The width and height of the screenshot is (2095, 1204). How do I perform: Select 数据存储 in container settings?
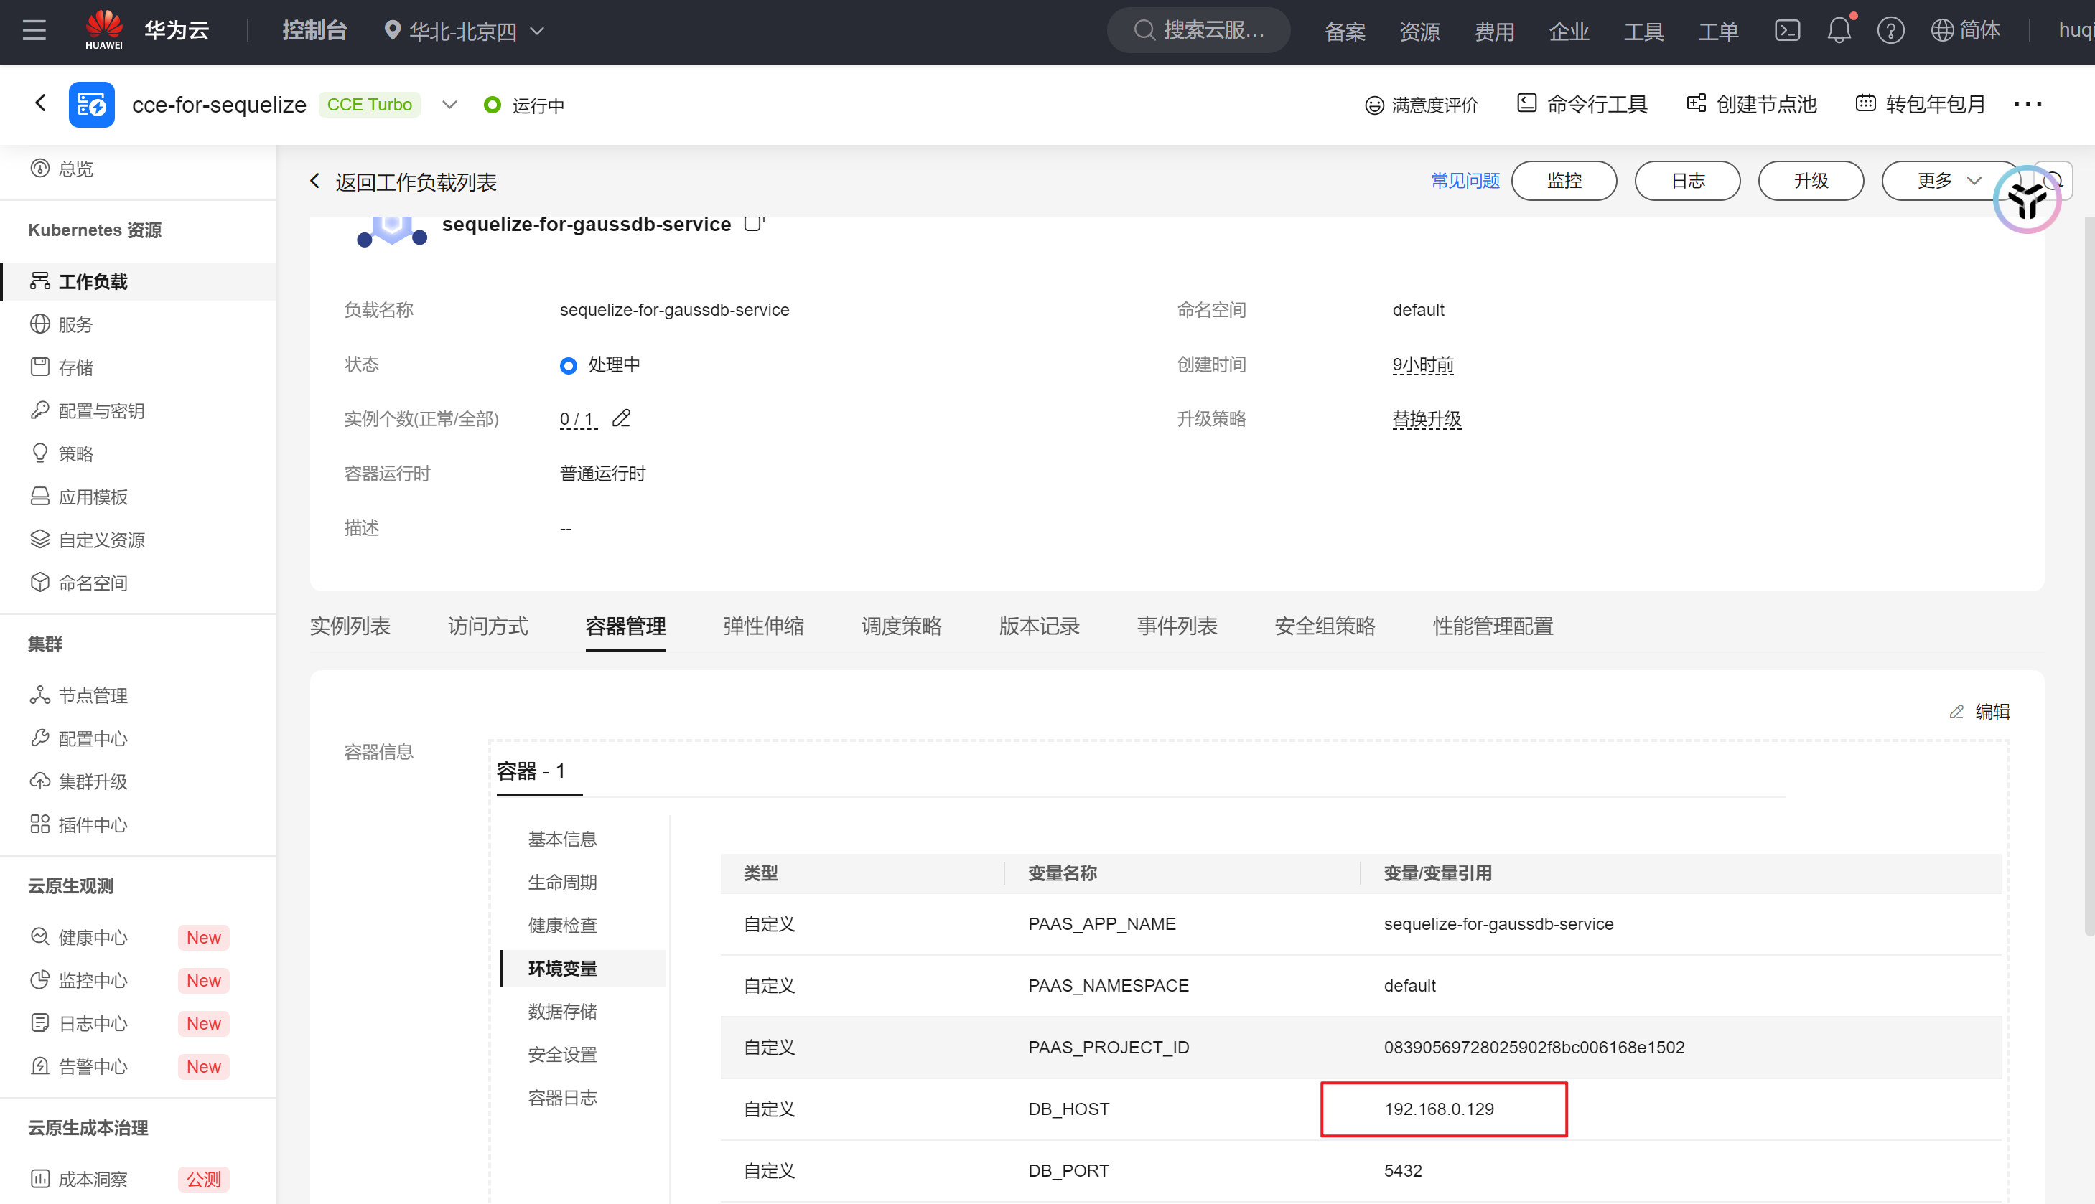pos(562,1011)
